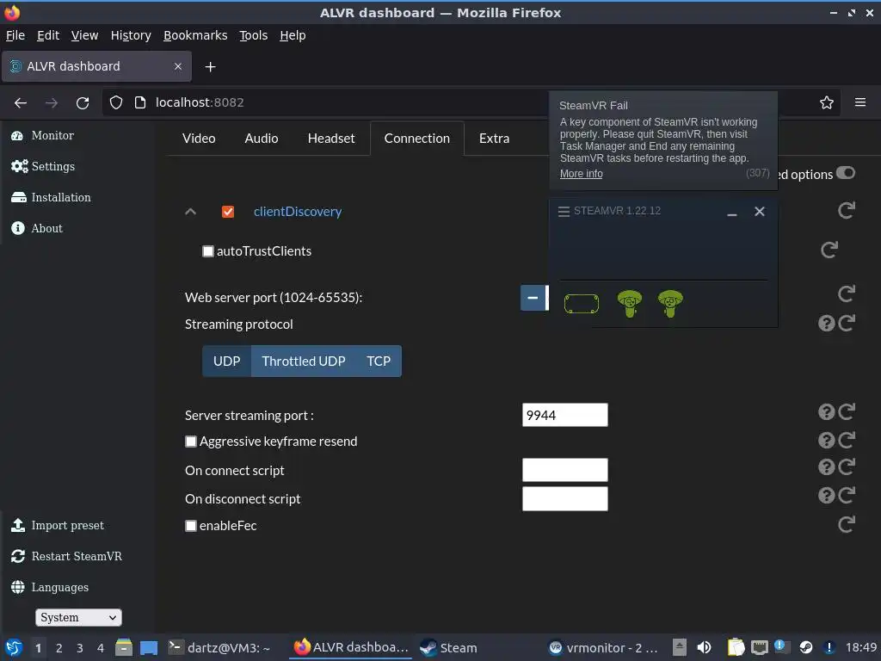Switch to the terminal dartz@VM3 window
881x661 pixels.
tap(219, 647)
